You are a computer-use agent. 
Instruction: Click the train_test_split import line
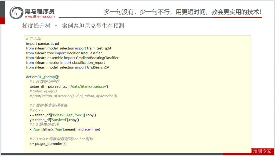click(68, 48)
